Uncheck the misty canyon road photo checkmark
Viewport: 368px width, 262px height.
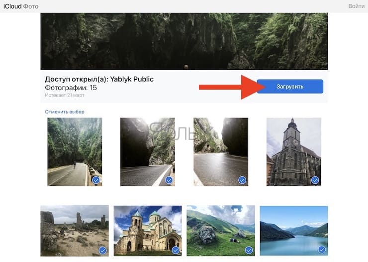point(96,180)
